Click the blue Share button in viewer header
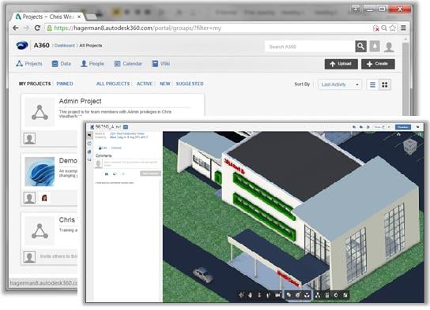The height and width of the screenshot is (310, 430). (403, 127)
